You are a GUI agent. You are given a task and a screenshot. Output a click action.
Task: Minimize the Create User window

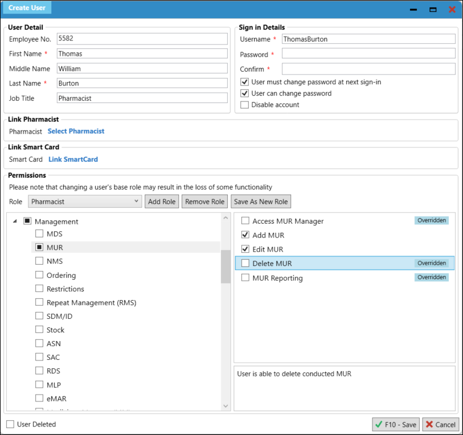pyautogui.click(x=413, y=10)
